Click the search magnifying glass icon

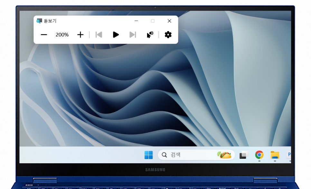tap(164, 155)
